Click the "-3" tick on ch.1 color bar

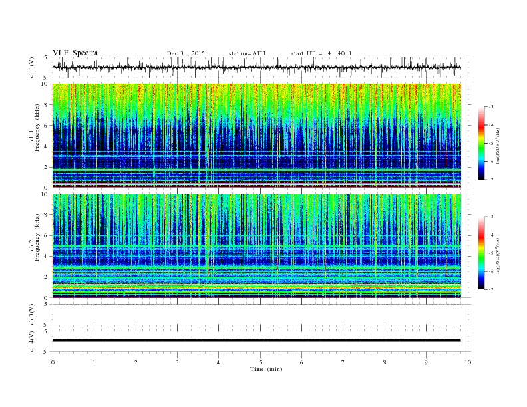click(491, 107)
